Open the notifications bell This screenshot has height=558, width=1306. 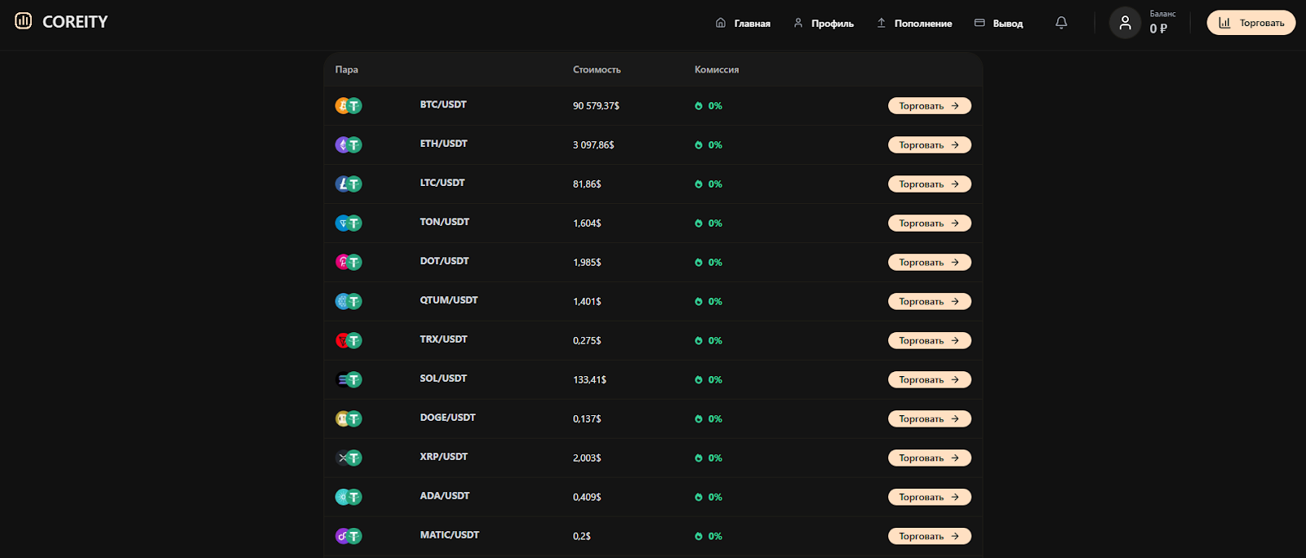(x=1061, y=23)
